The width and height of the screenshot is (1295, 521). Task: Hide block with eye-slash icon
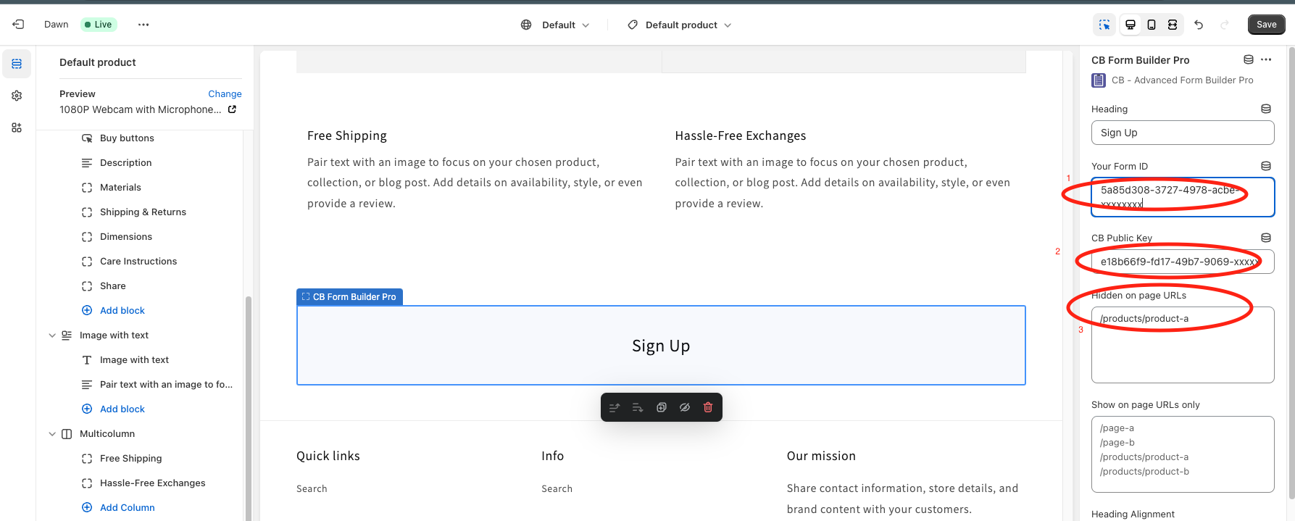click(x=685, y=407)
